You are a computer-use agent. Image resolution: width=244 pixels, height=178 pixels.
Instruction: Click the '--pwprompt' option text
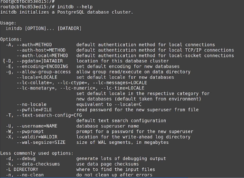tap(30, 131)
